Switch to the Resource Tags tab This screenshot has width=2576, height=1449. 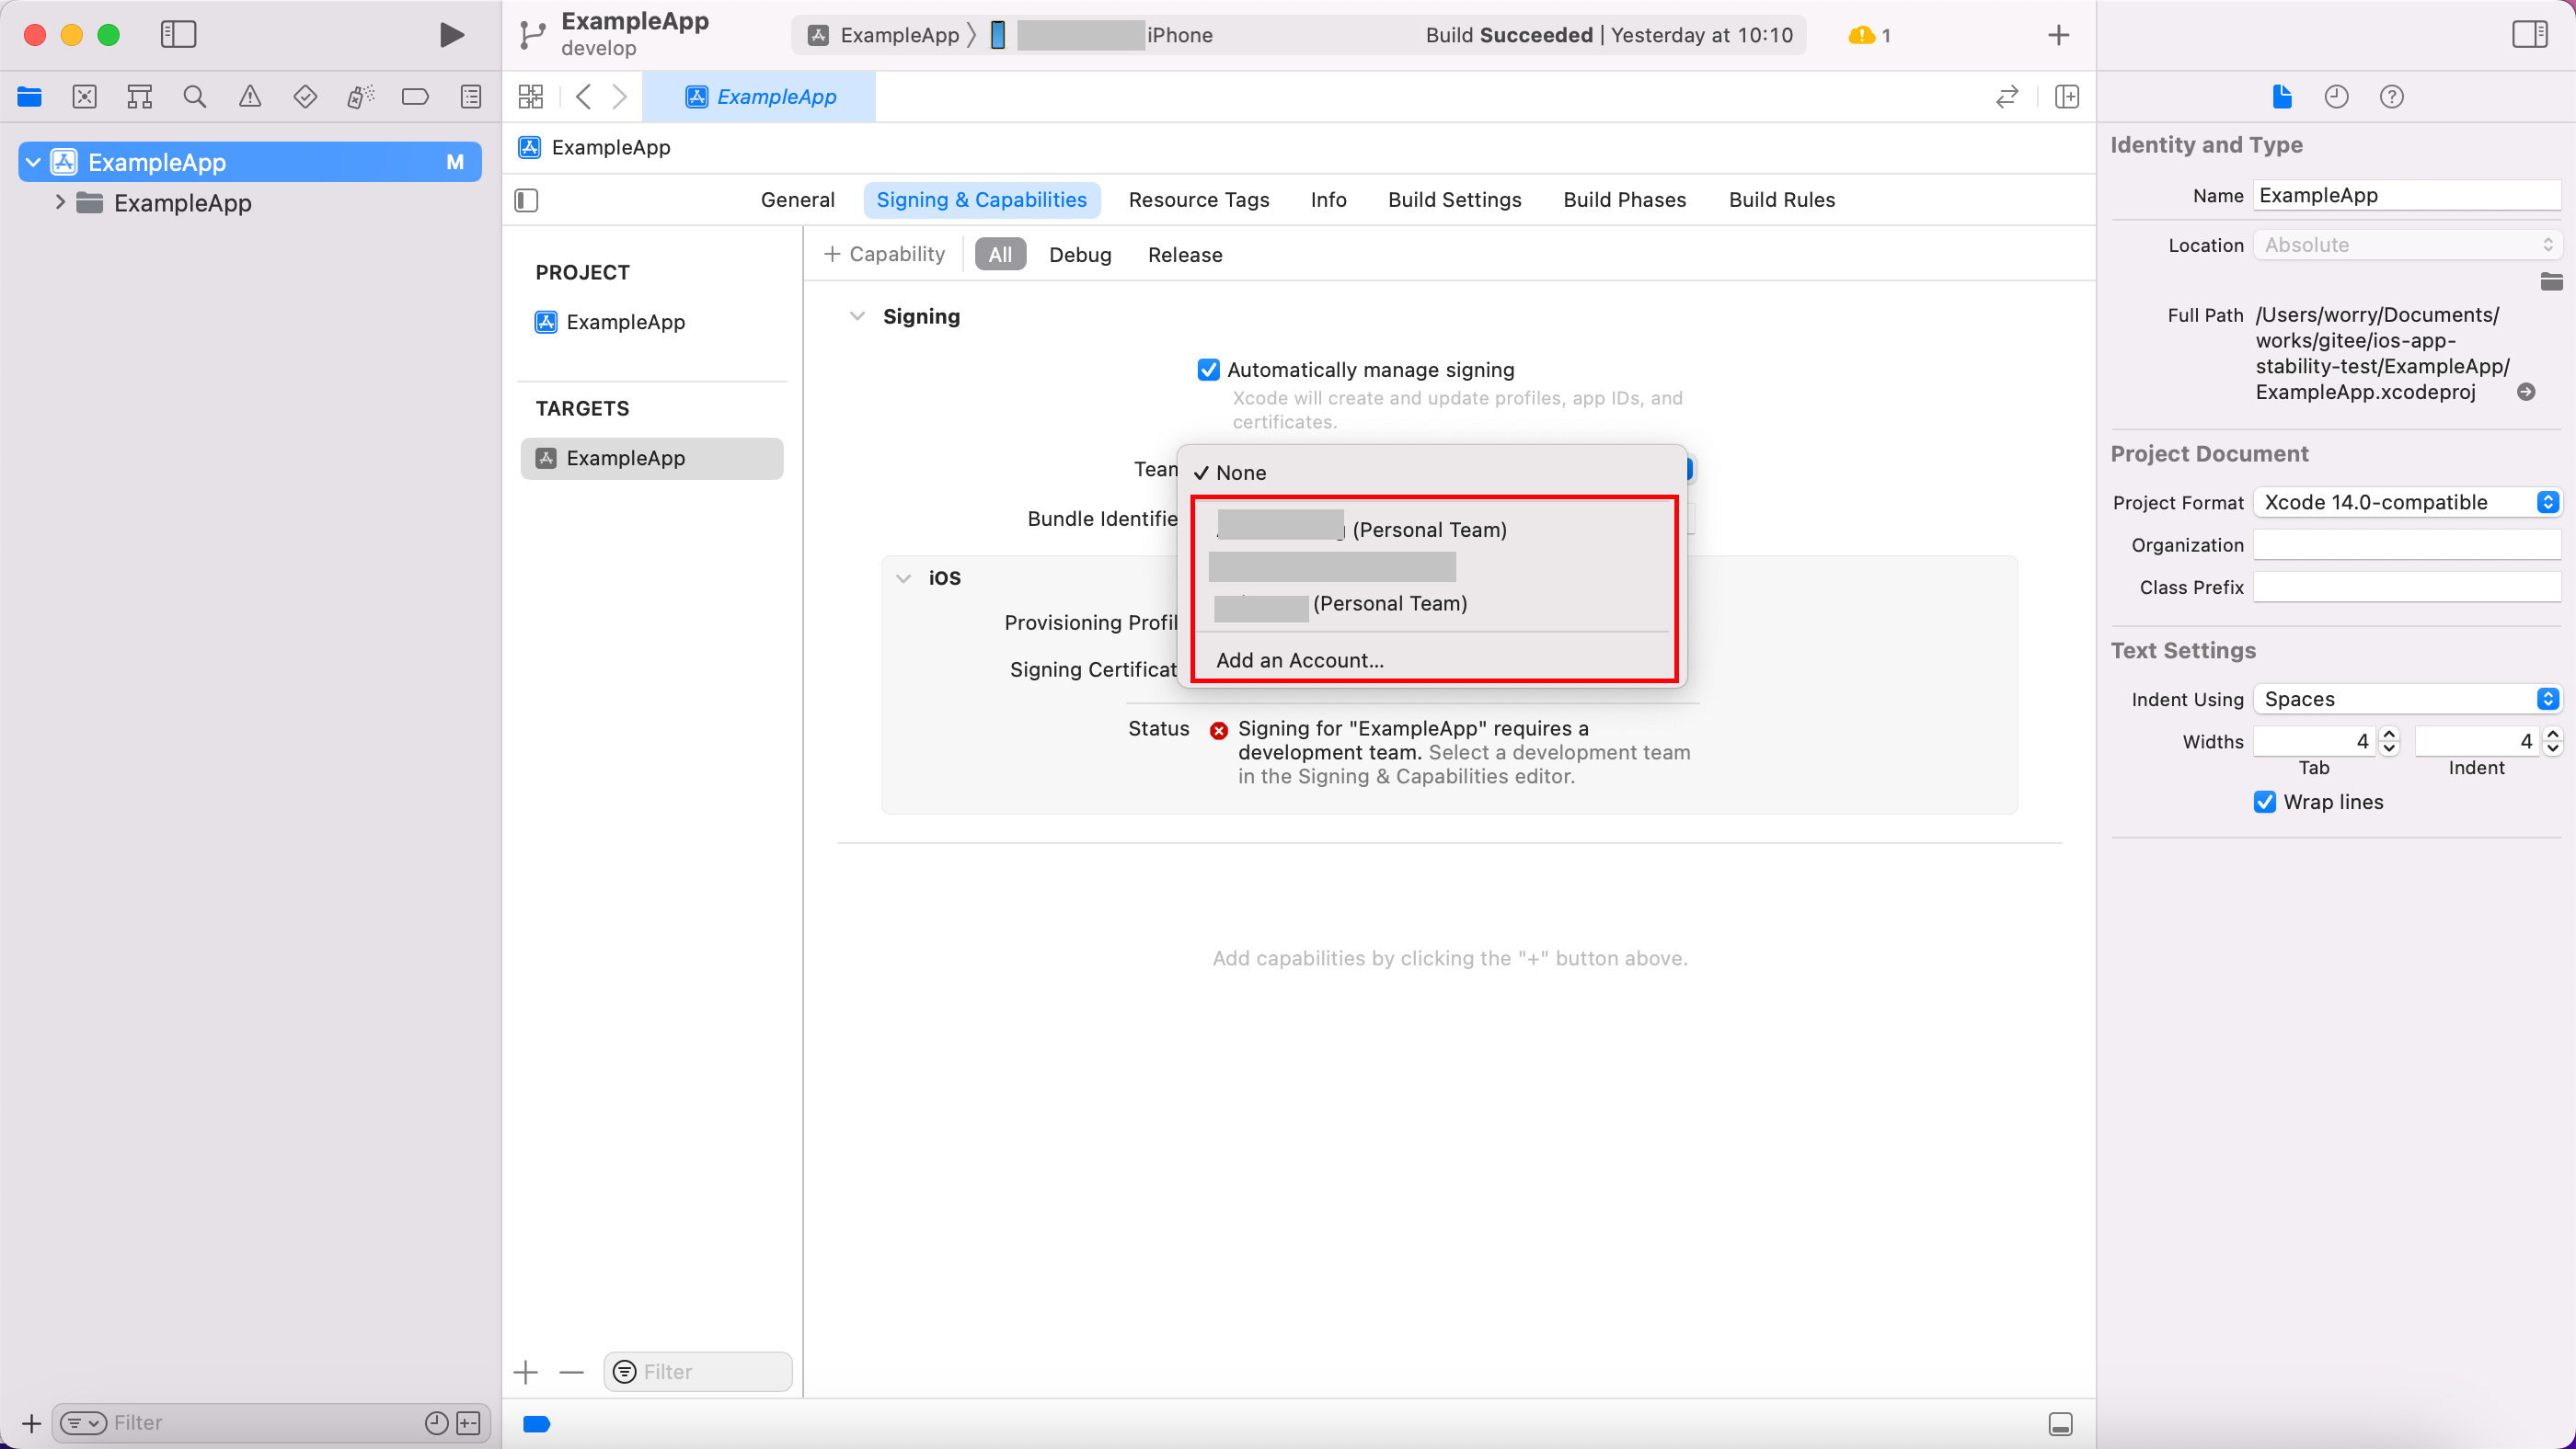[1198, 200]
